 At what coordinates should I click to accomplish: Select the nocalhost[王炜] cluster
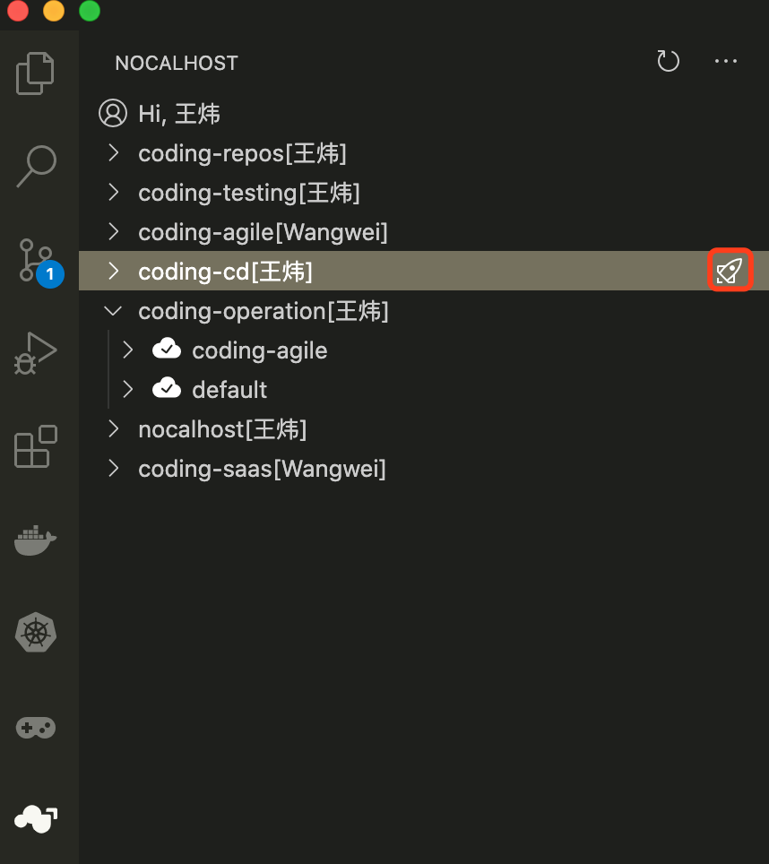coord(222,429)
